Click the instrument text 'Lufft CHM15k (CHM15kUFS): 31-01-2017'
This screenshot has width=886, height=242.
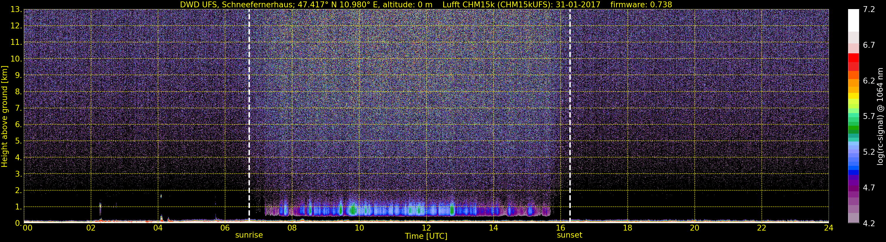[x=521, y=4]
